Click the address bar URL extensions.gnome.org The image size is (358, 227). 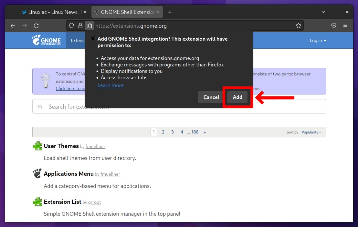(131, 26)
